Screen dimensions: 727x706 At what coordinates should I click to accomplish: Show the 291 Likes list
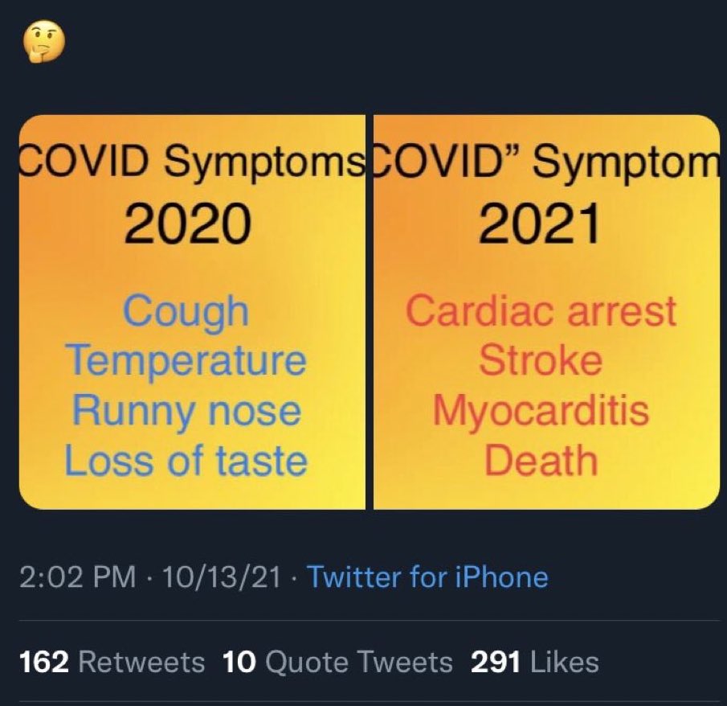534,662
